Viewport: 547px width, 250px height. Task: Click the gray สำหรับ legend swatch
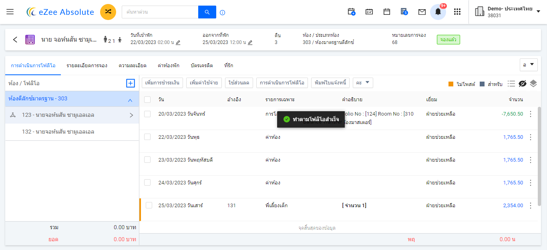(482, 84)
